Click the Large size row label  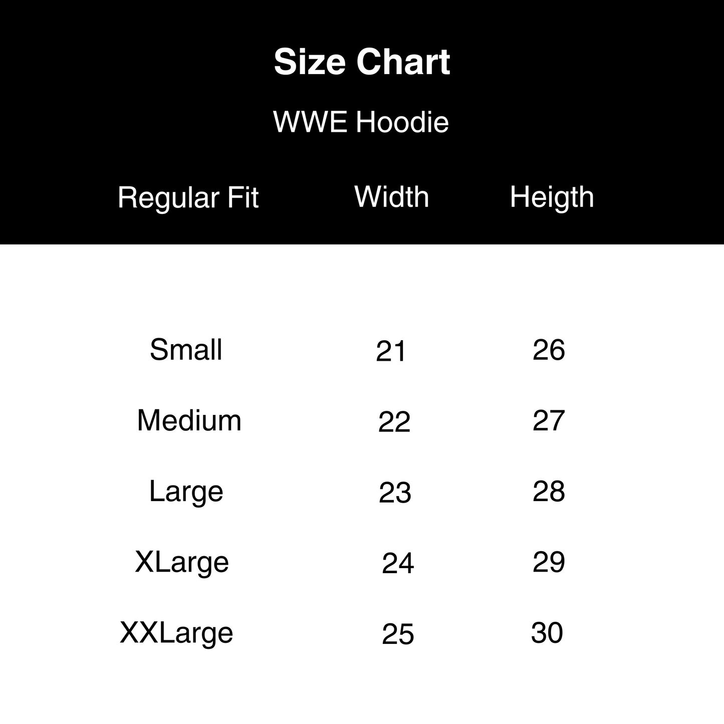pyautogui.click(x=186, y=492)
